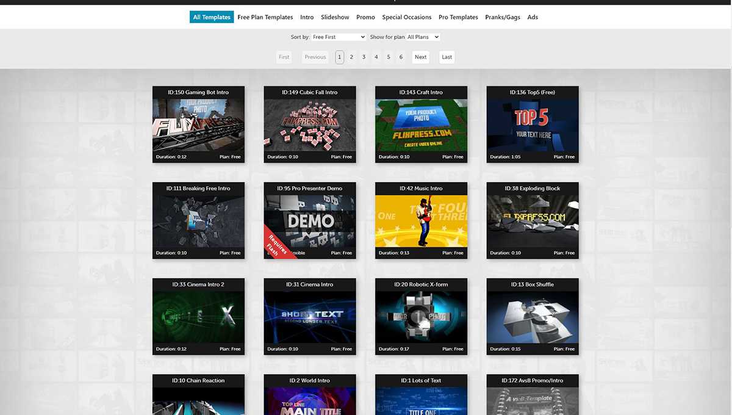Go to page 3 of templates
732x415 pixels.
coord(364,57)
